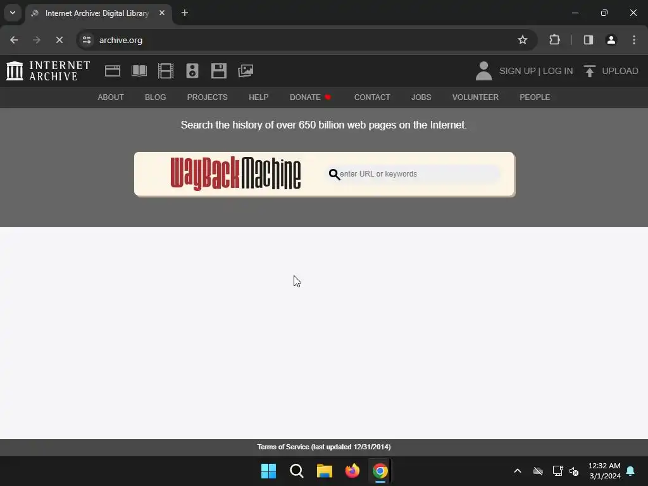Bookmark this page with the star

[x=522, y=40]
